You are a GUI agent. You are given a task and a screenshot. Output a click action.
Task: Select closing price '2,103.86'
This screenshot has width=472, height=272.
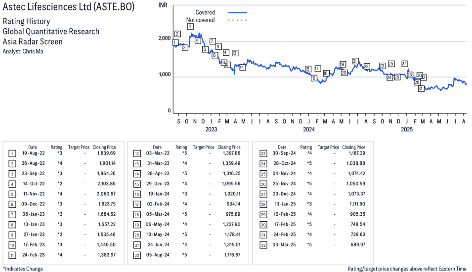106,184
